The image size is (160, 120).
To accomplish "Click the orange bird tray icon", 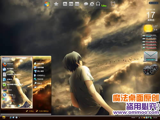I will click(144, 117).
